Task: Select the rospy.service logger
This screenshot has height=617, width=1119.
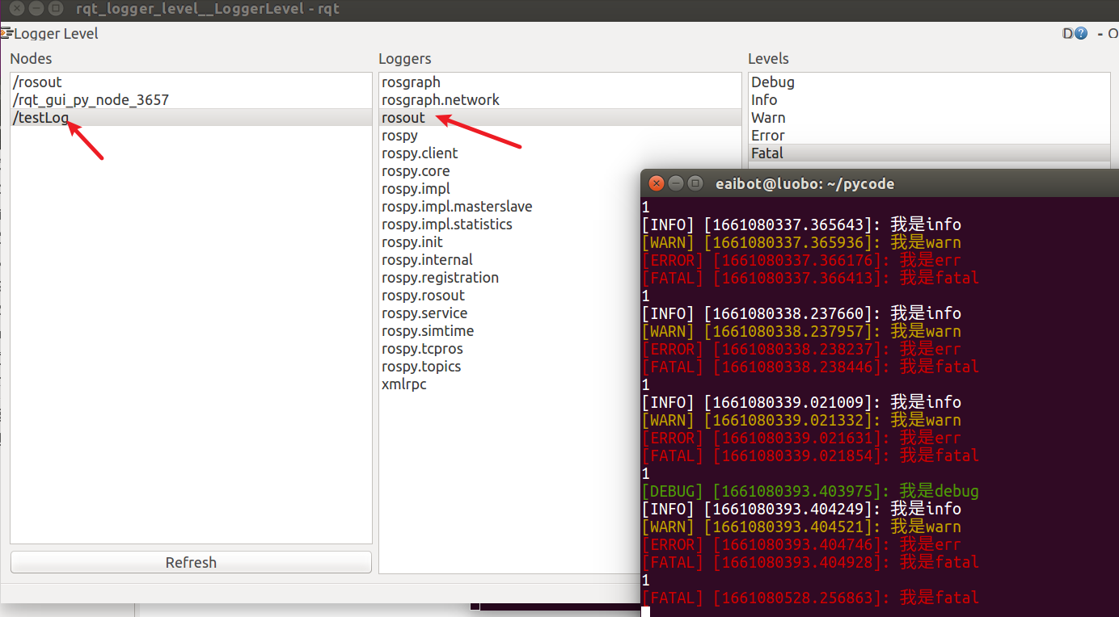Action: tap(509, 313)
